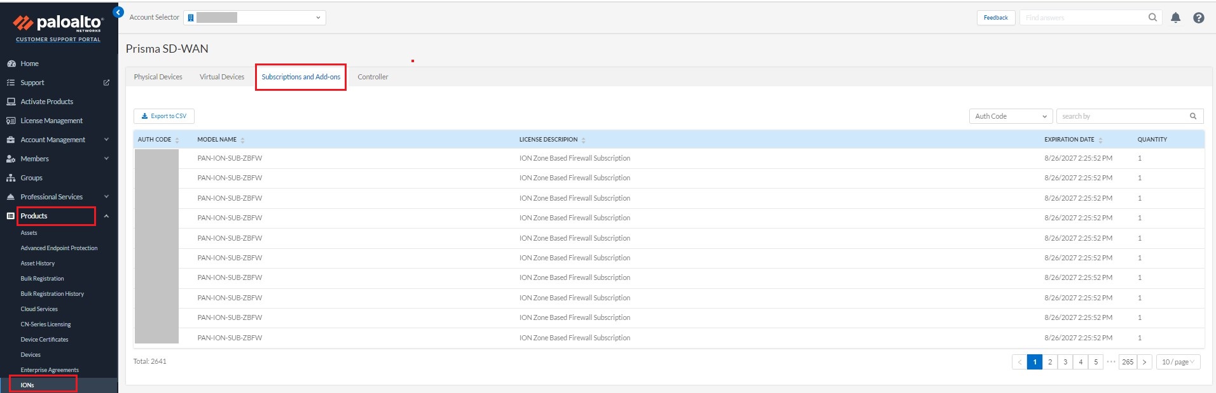Open Asset History in sidebar
1216x393 pixels.
click(38, 263)
